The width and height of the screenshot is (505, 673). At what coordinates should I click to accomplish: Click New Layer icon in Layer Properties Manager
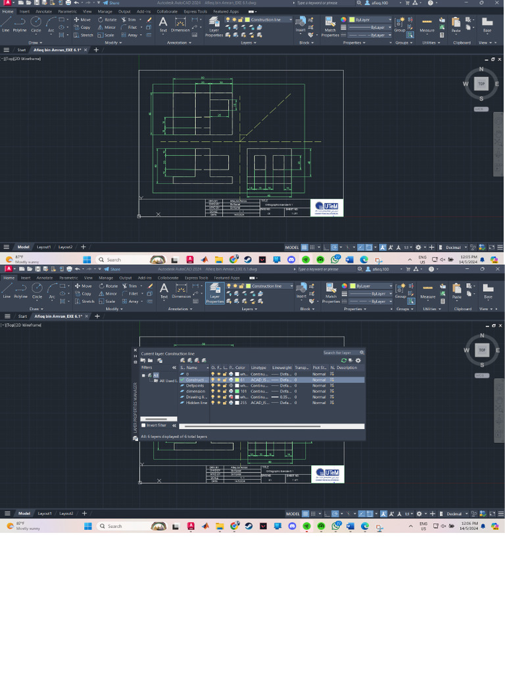pyautogui.click(x=183, y=361)
